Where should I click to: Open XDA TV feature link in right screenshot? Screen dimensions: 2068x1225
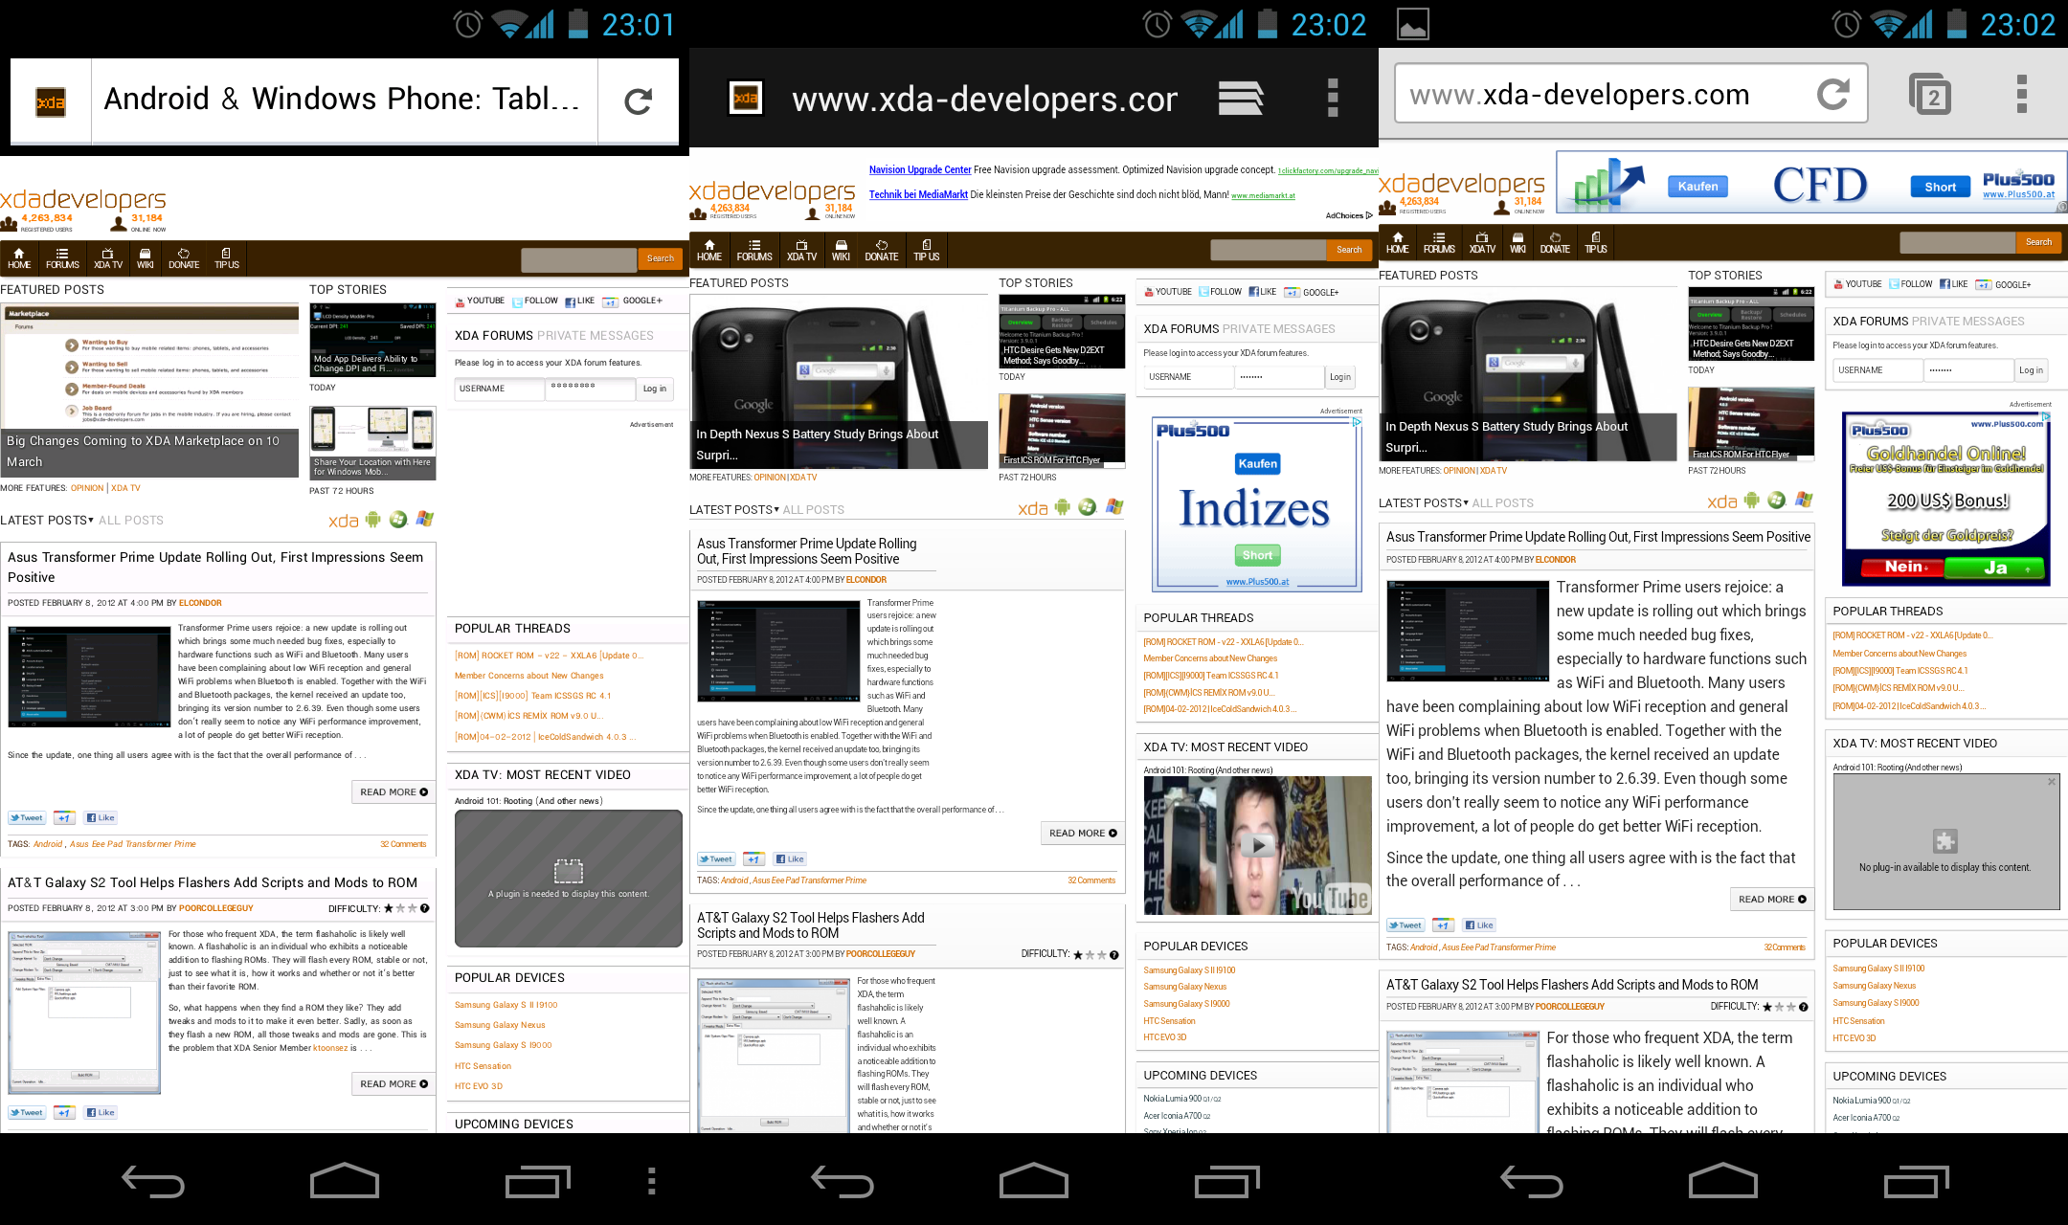coord(1494,471)
